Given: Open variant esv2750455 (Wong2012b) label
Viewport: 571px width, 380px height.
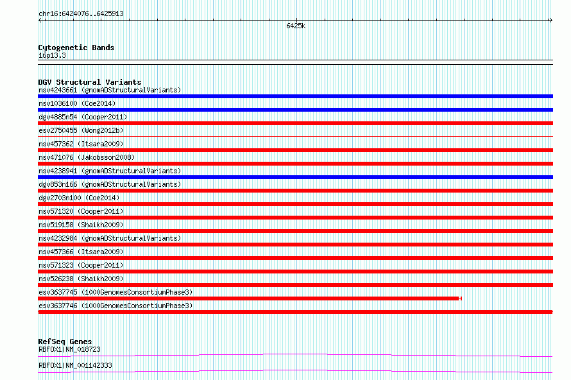Looking at the screenshot, I should [81, 130].
